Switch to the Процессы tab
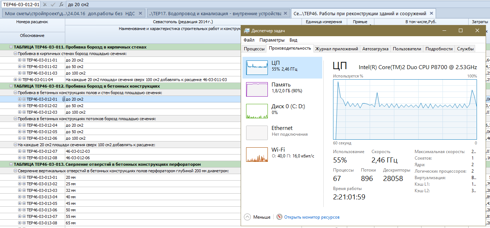 254,49
